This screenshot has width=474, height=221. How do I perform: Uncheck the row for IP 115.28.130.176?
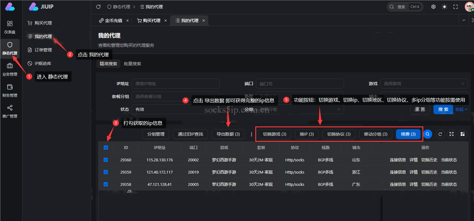(x=106, y=159)
